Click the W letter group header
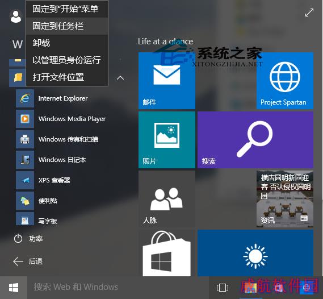323x299 pixels. click(x=17, y=44)
